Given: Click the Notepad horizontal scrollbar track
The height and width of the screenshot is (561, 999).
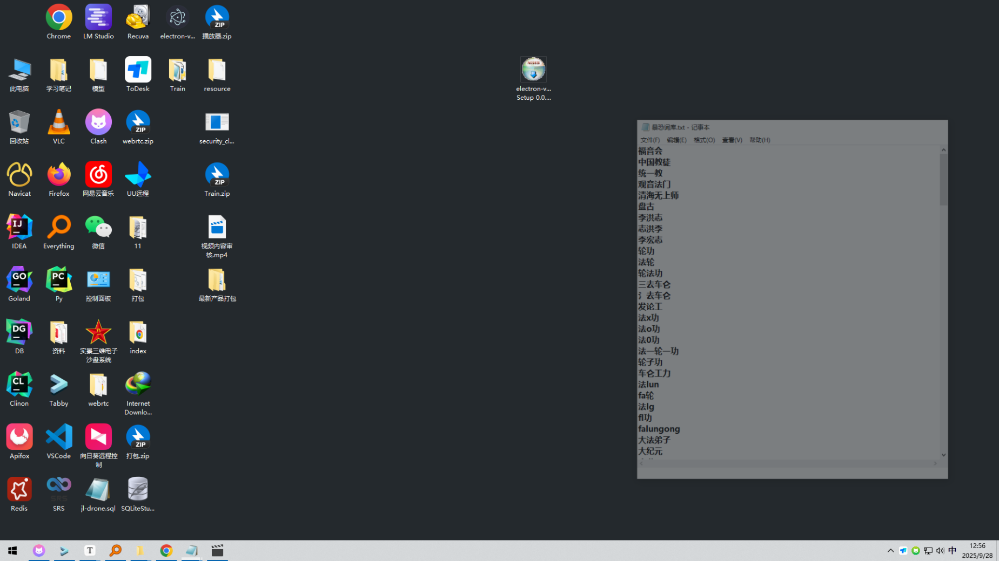Looking at the screenshot, I should point(788,463).
